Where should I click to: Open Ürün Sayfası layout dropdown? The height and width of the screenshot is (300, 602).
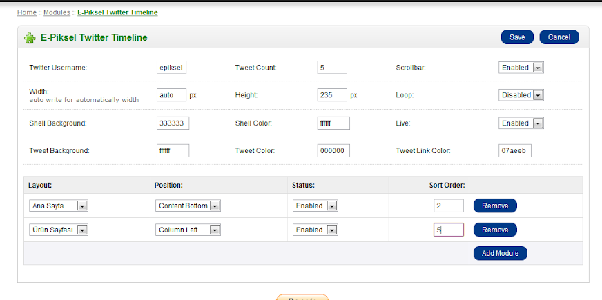click(59, 230)
